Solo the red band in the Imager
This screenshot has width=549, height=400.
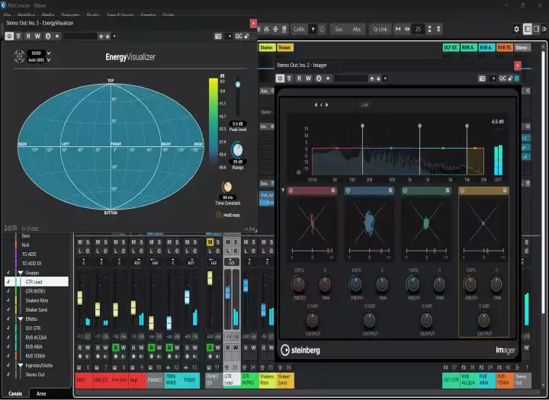coord(333,190)
